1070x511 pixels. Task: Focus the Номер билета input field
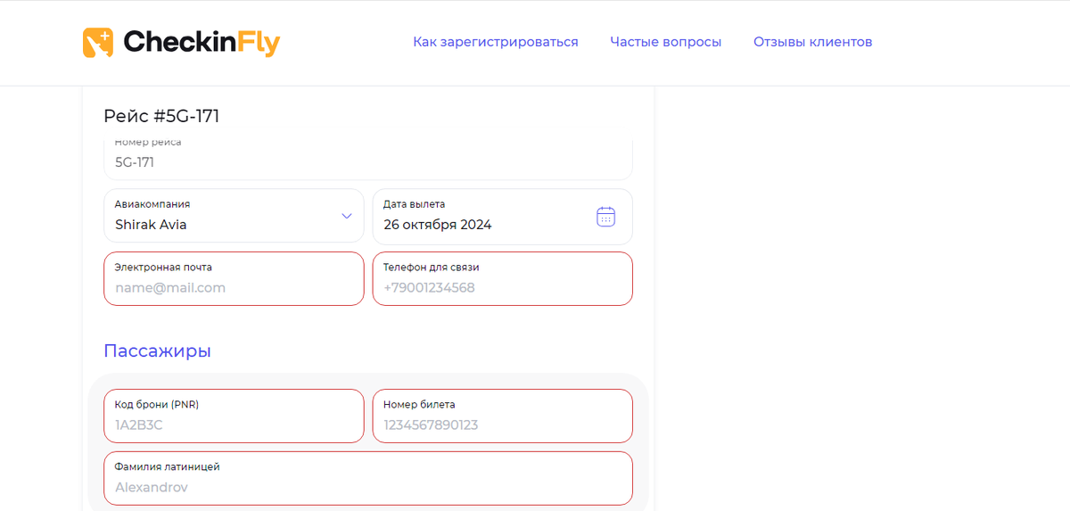[x=503, y=416]
